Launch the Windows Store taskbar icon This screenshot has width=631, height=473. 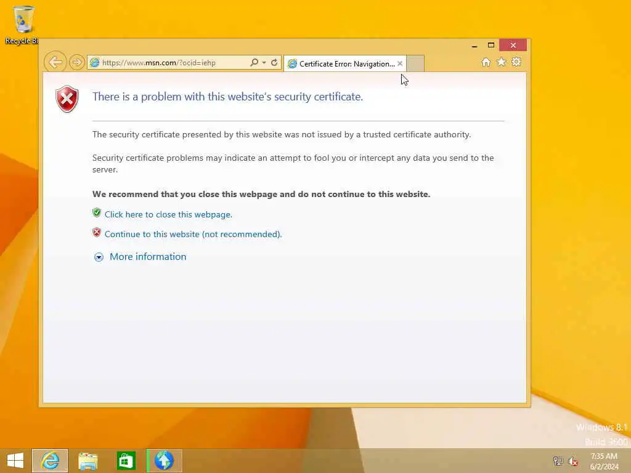(126, 461)
